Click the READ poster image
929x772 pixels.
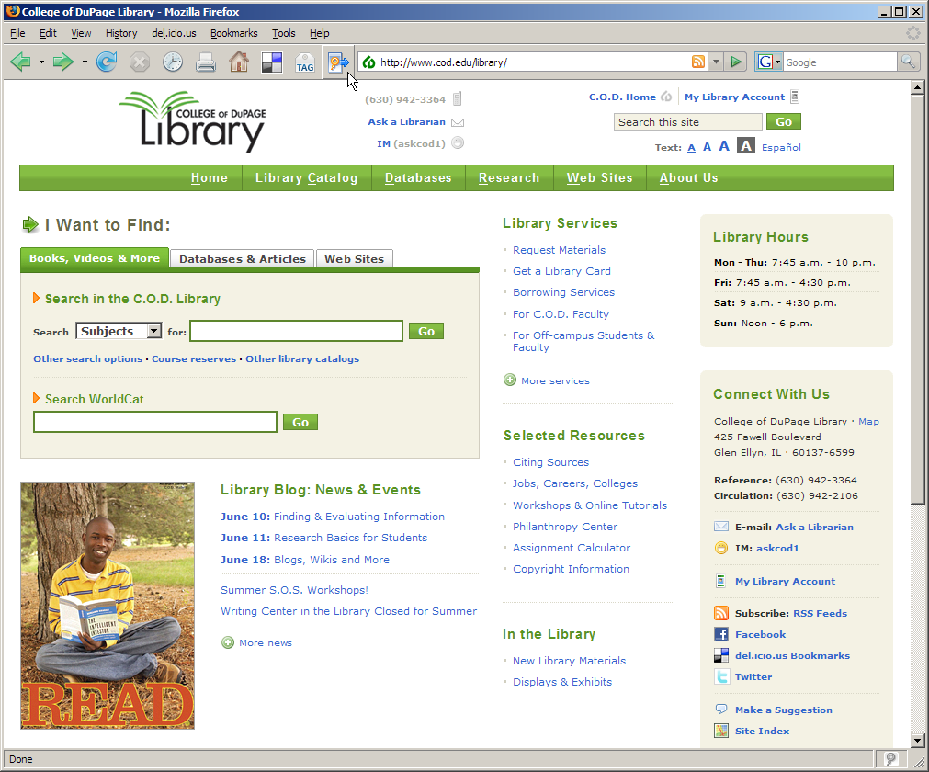108,606
